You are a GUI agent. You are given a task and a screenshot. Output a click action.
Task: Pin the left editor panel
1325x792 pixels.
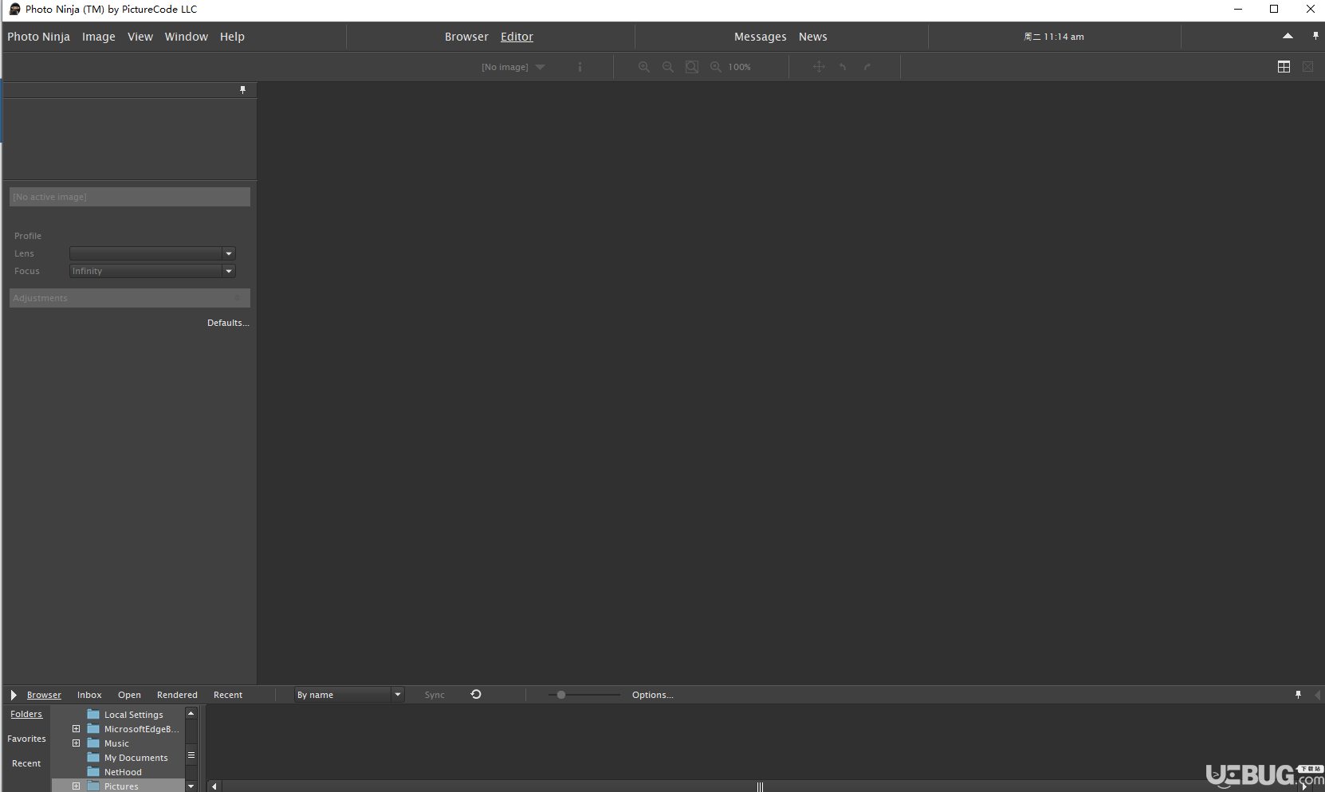point(243,90)
